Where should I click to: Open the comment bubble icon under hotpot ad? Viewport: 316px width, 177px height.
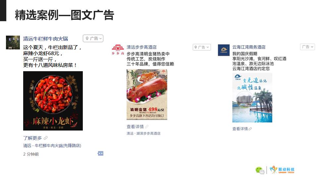[x=100, y=154]
